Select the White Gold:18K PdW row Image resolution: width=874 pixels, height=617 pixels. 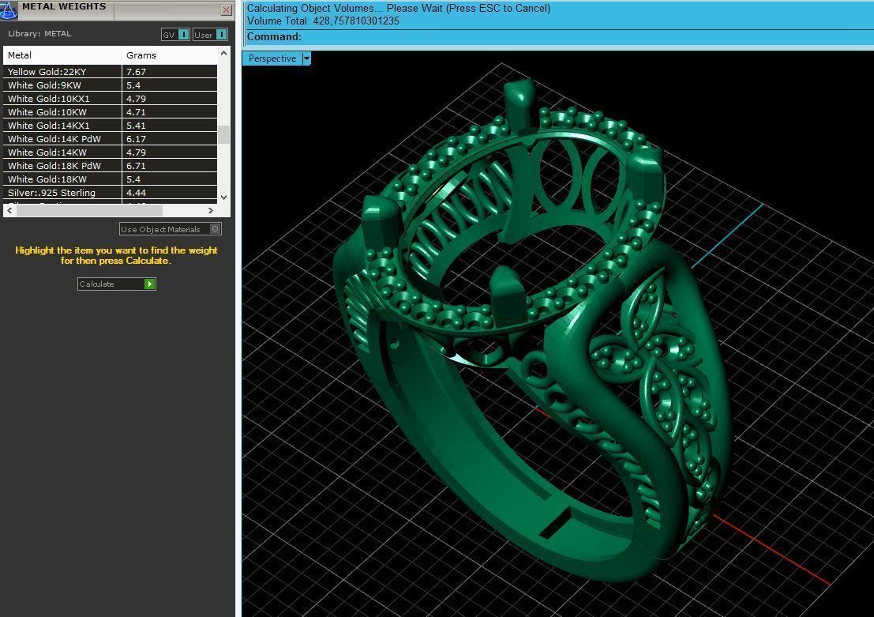pyautogui.click(x=111, y=165)
